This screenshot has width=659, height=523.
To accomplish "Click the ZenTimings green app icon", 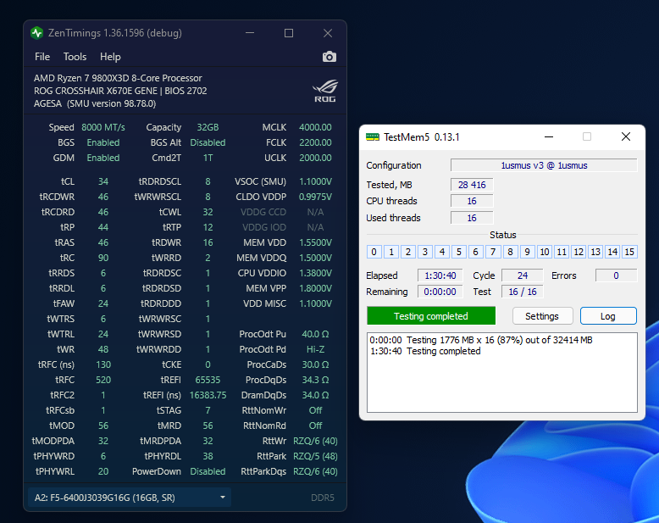I will click(x=36, y=33).
